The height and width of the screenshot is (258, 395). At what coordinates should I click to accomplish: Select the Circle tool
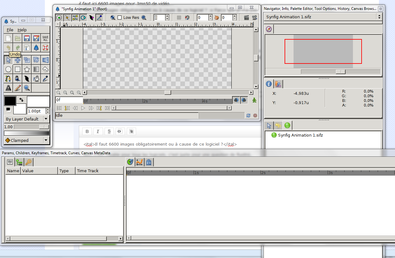click(x=8, y=69)
